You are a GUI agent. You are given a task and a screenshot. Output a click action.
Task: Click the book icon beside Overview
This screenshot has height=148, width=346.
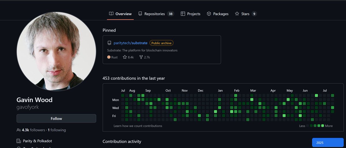click(x=111, y=14)
